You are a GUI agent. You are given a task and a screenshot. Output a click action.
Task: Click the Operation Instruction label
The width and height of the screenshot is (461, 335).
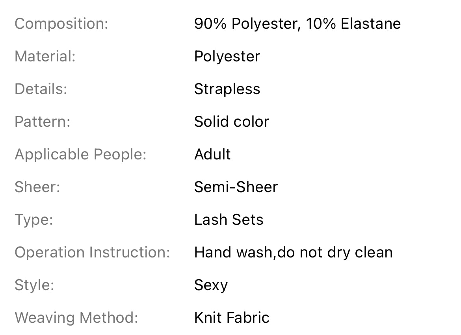[92, 253]
